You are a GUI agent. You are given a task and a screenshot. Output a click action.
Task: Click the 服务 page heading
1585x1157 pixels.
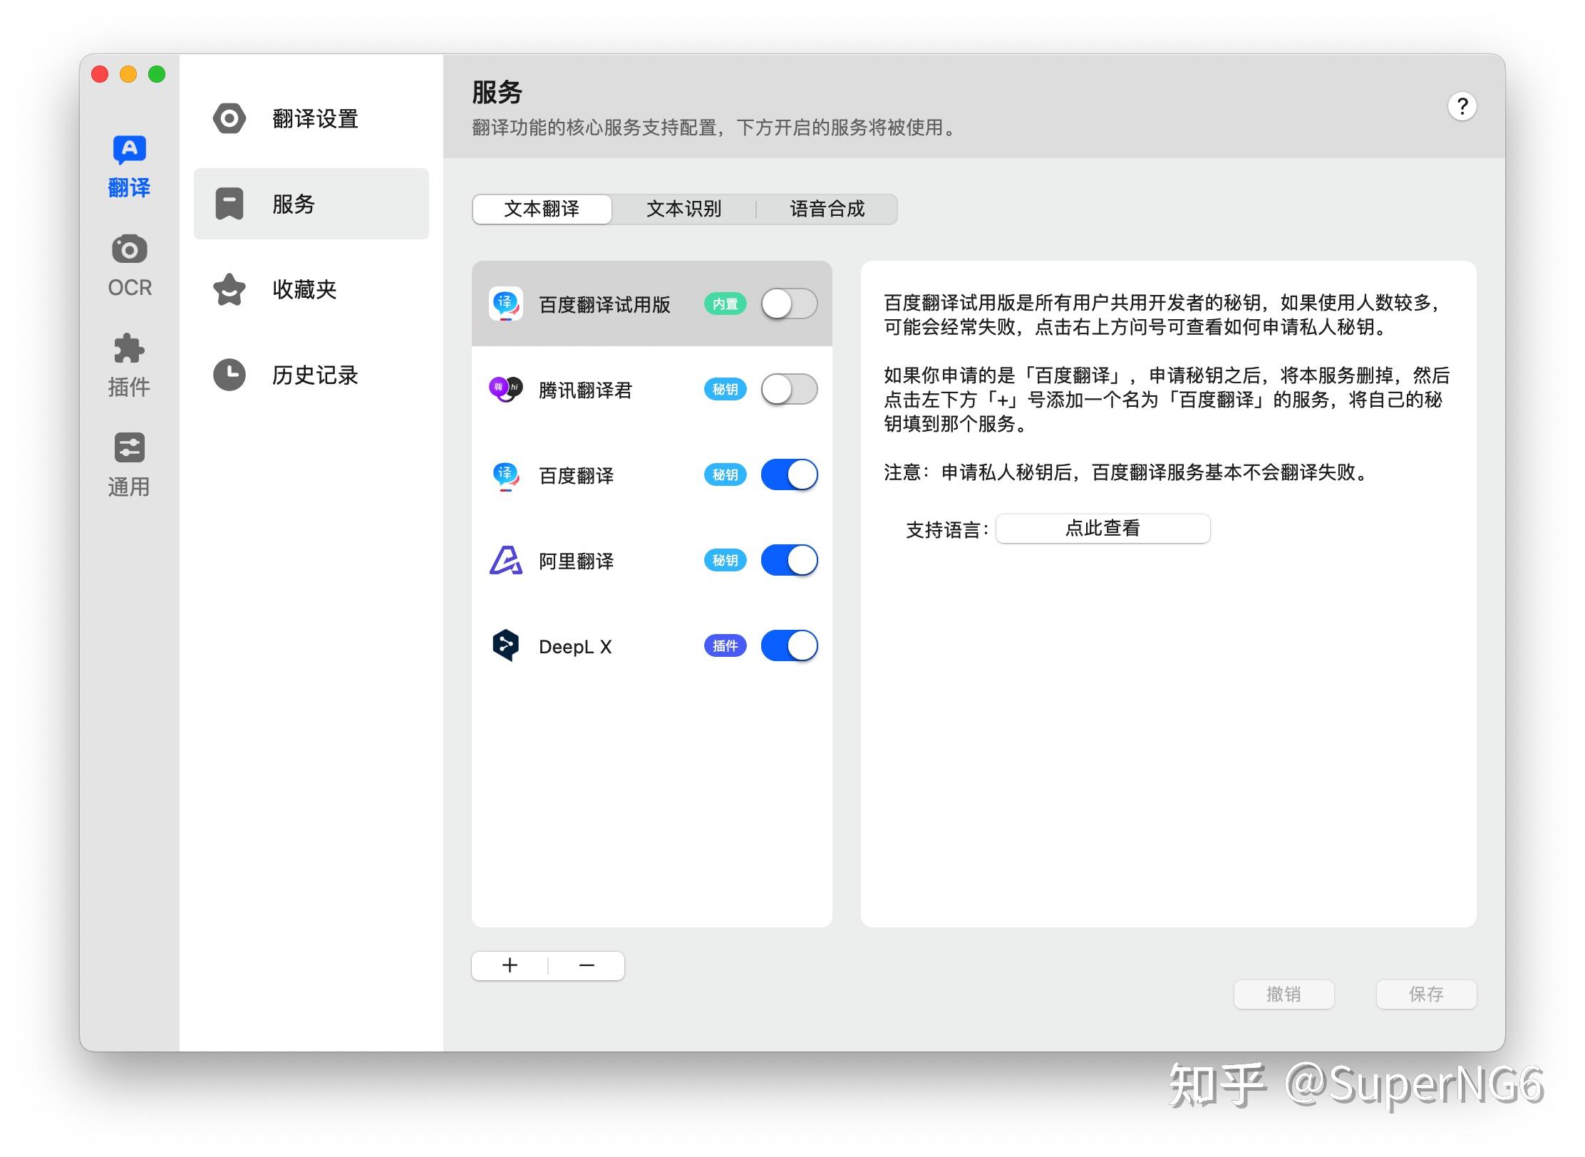coord(497,93)
